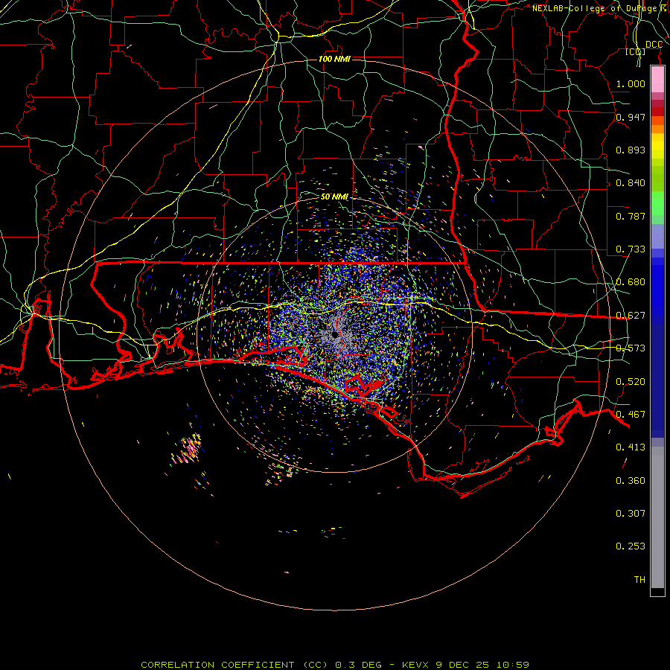Click the 0.840 legend value

(x=631, y=183)
